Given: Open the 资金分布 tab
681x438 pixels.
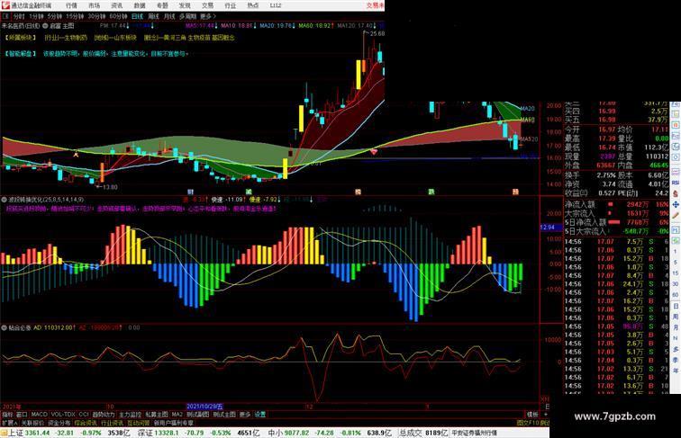Looking at the screenshot, I should point(59,423).
